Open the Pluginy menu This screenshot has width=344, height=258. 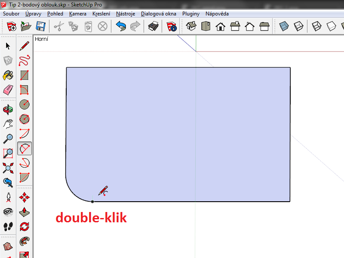[x=191, y=14]
